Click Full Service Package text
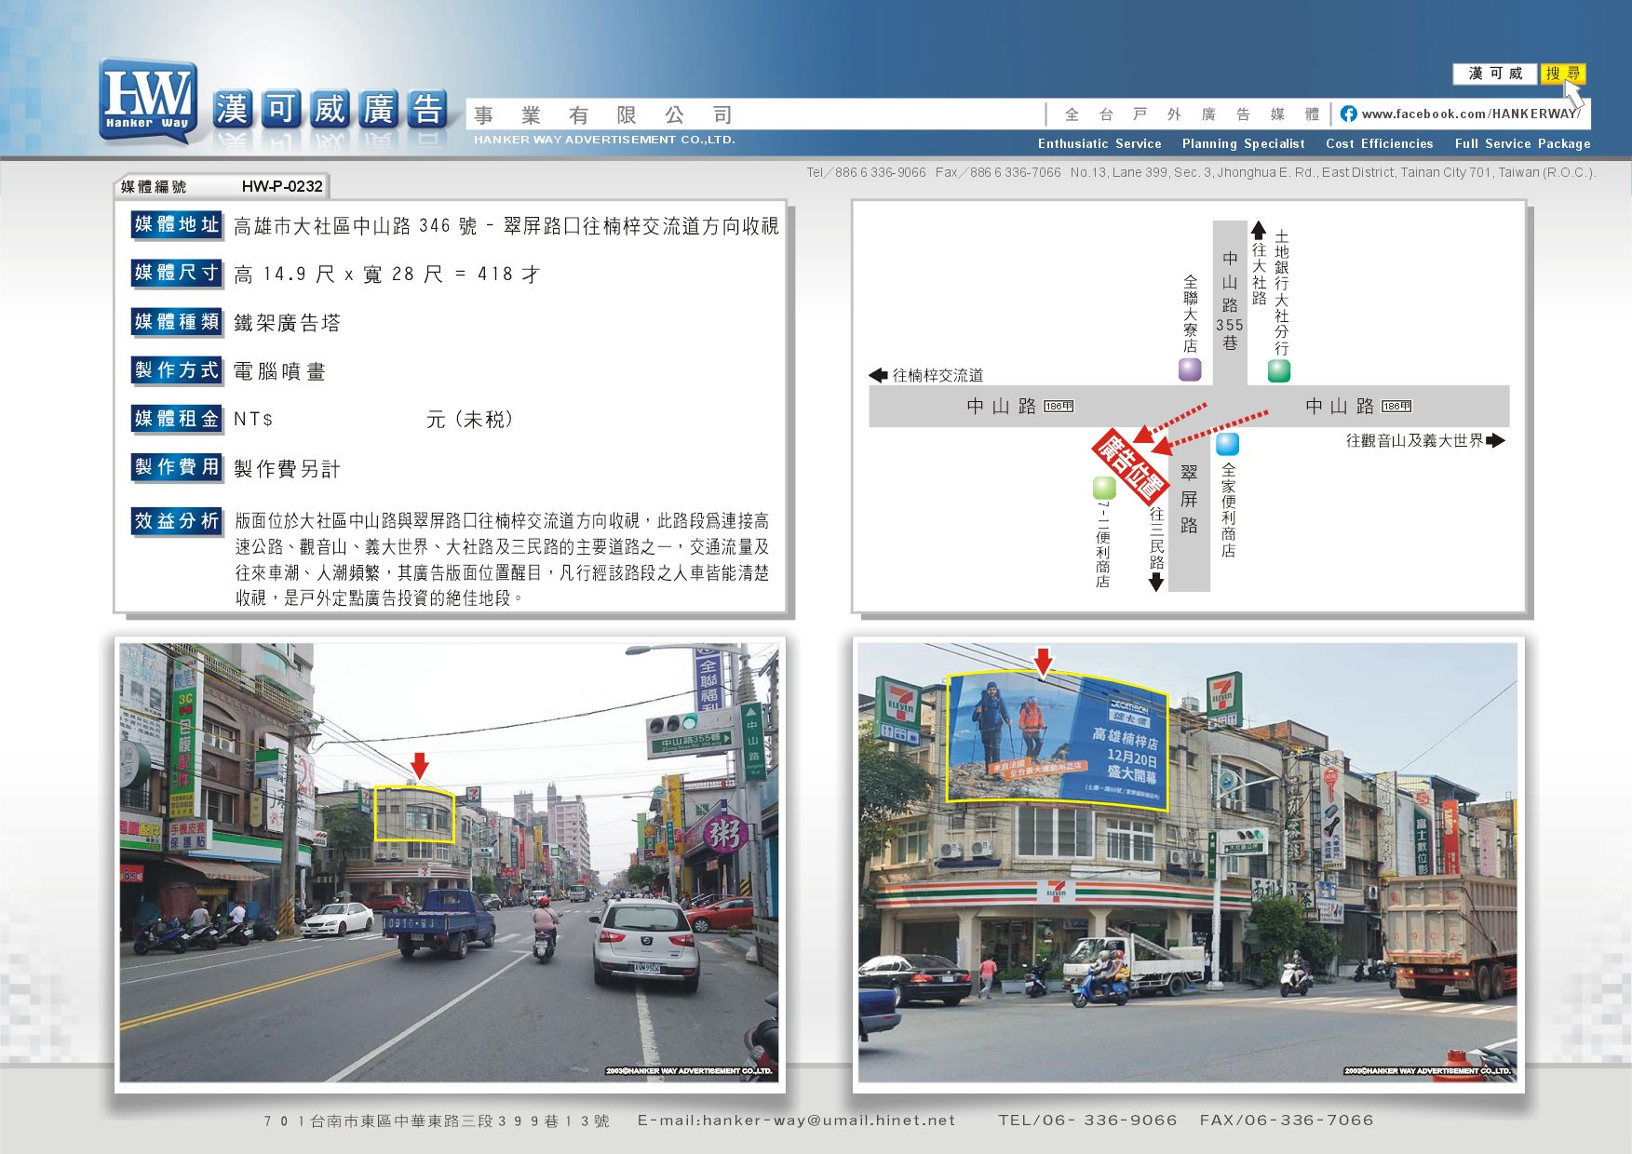This screenshot has width=1632, height=1154. pyautogui.click(x=1523, y=143)
